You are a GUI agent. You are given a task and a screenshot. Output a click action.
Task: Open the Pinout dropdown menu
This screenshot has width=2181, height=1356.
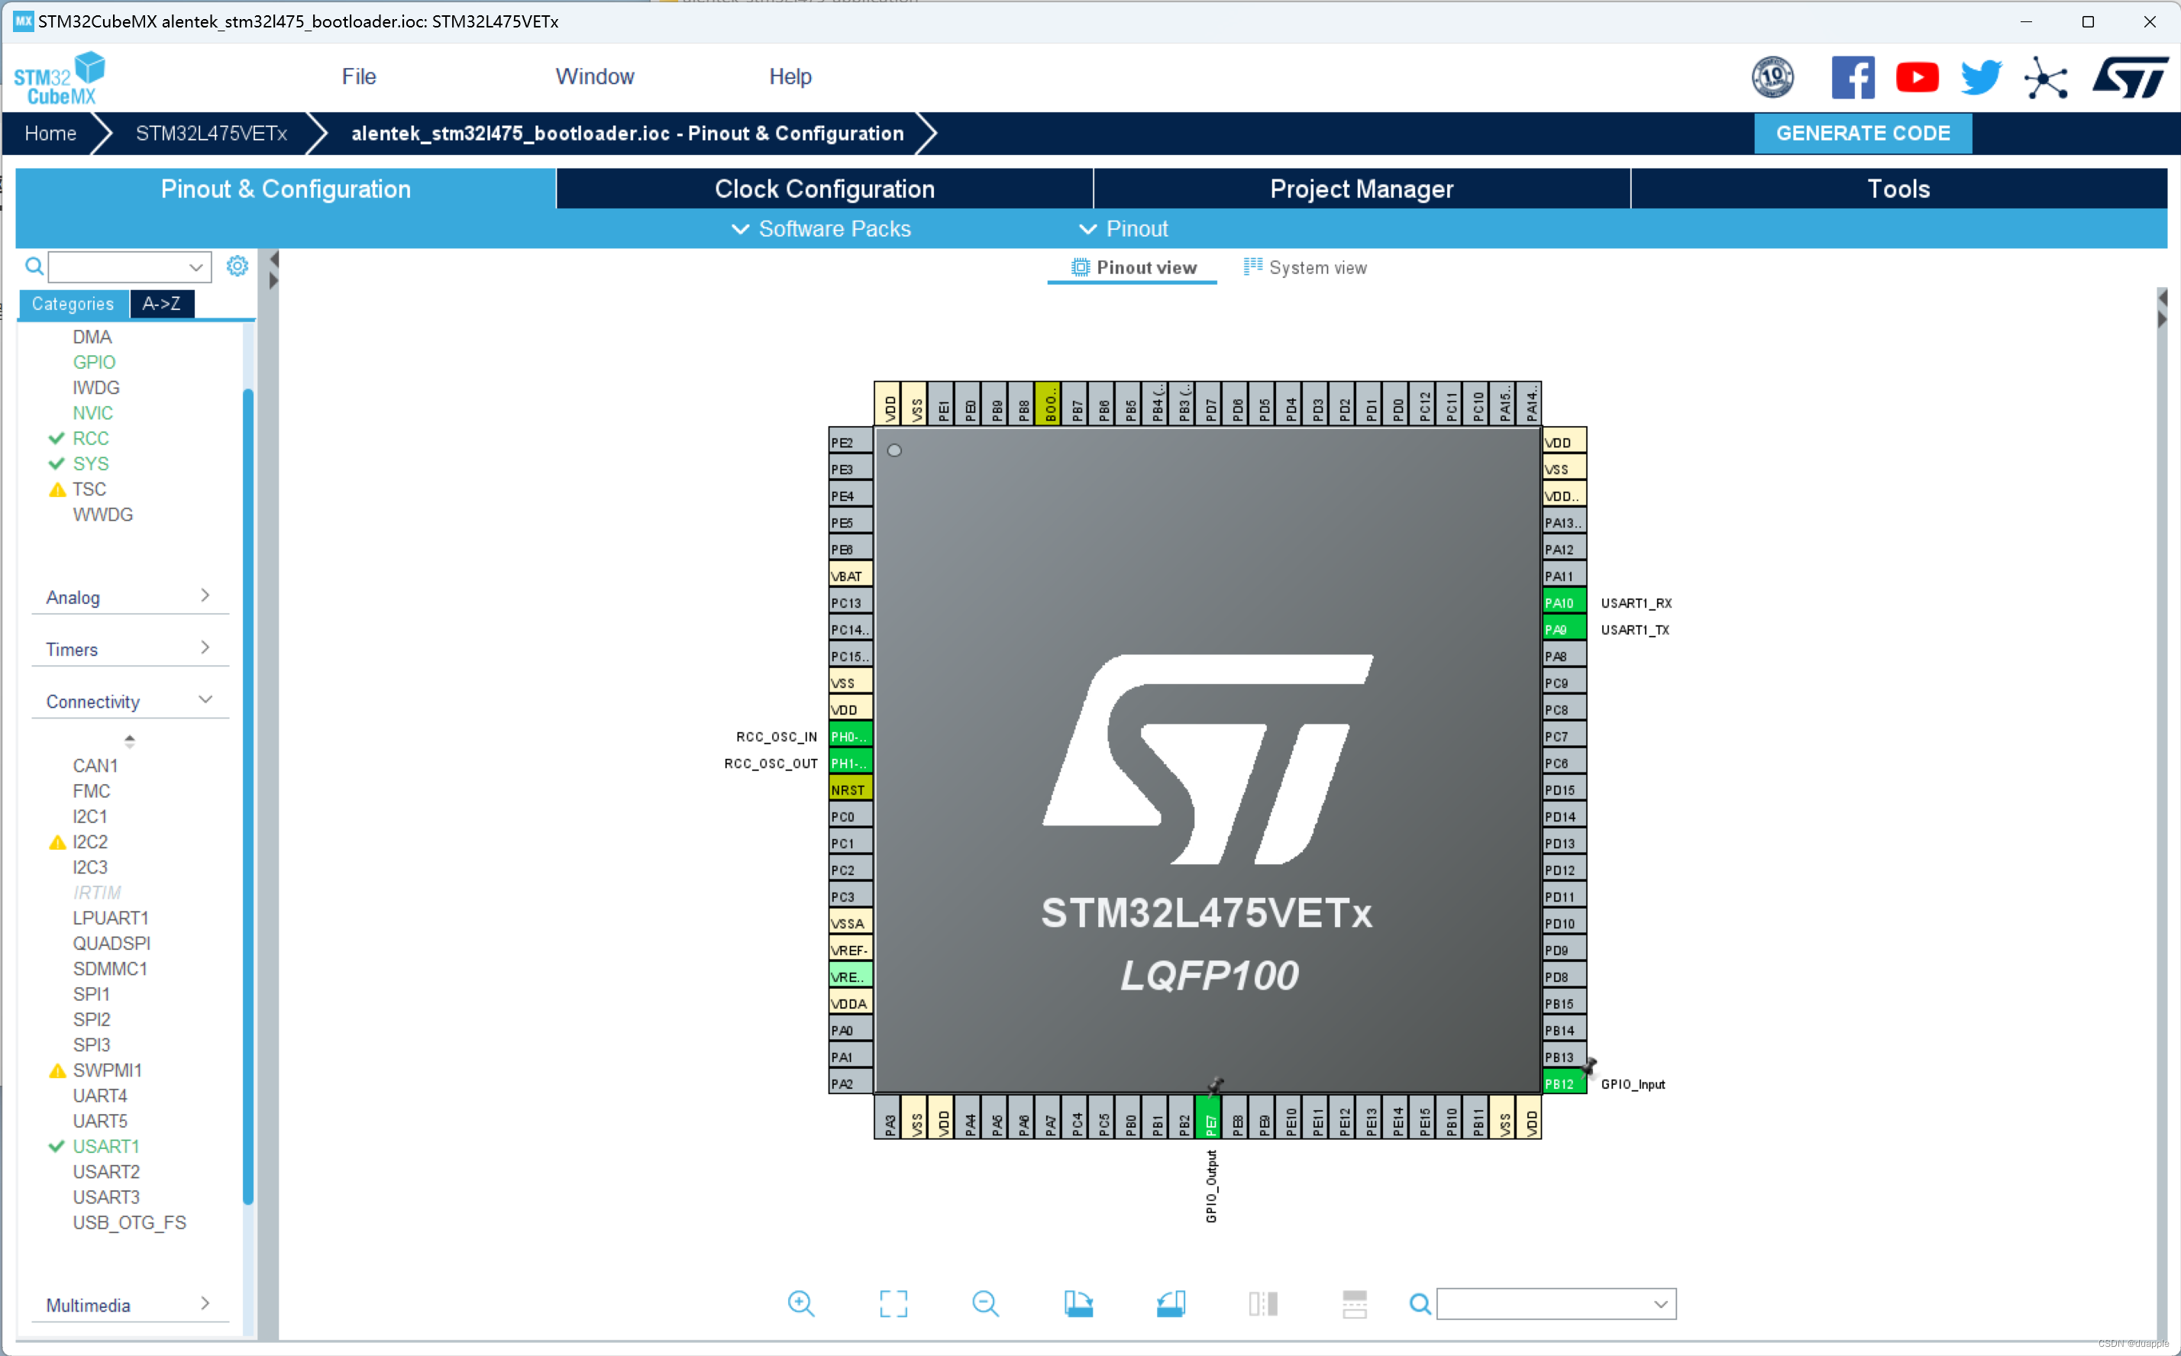(1123, 229)
